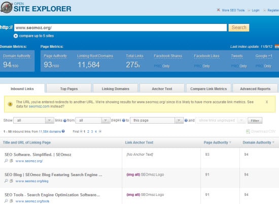279x204 pixels.
Task: Click the page icon beside www.seomoz.org/tools
Action: point(11,201)
